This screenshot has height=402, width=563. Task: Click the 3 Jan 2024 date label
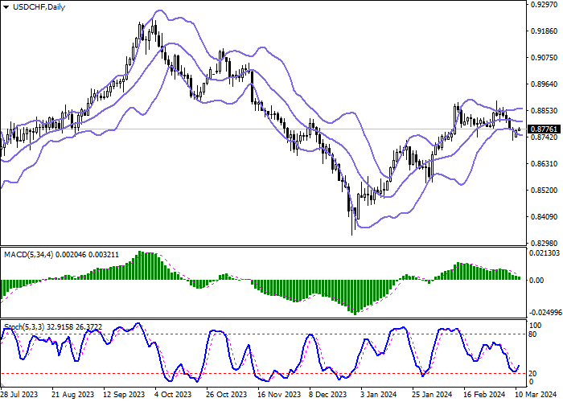click(x=379, y=395)
